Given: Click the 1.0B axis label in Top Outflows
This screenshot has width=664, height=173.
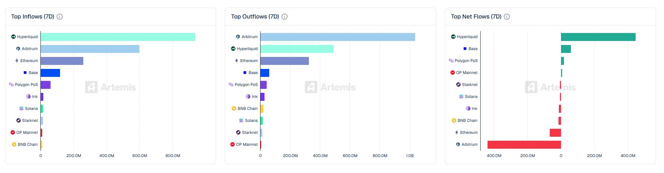Looking at the screenshot, I should coord(410,156).
